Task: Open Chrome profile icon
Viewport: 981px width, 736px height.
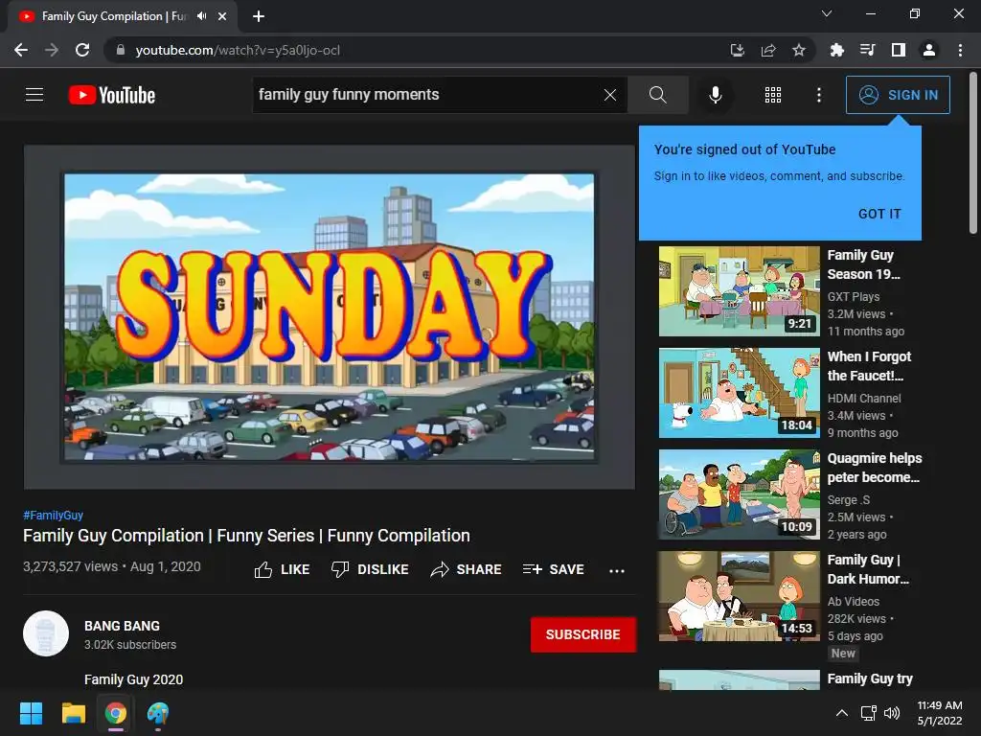Action: [x=929, y=50]
